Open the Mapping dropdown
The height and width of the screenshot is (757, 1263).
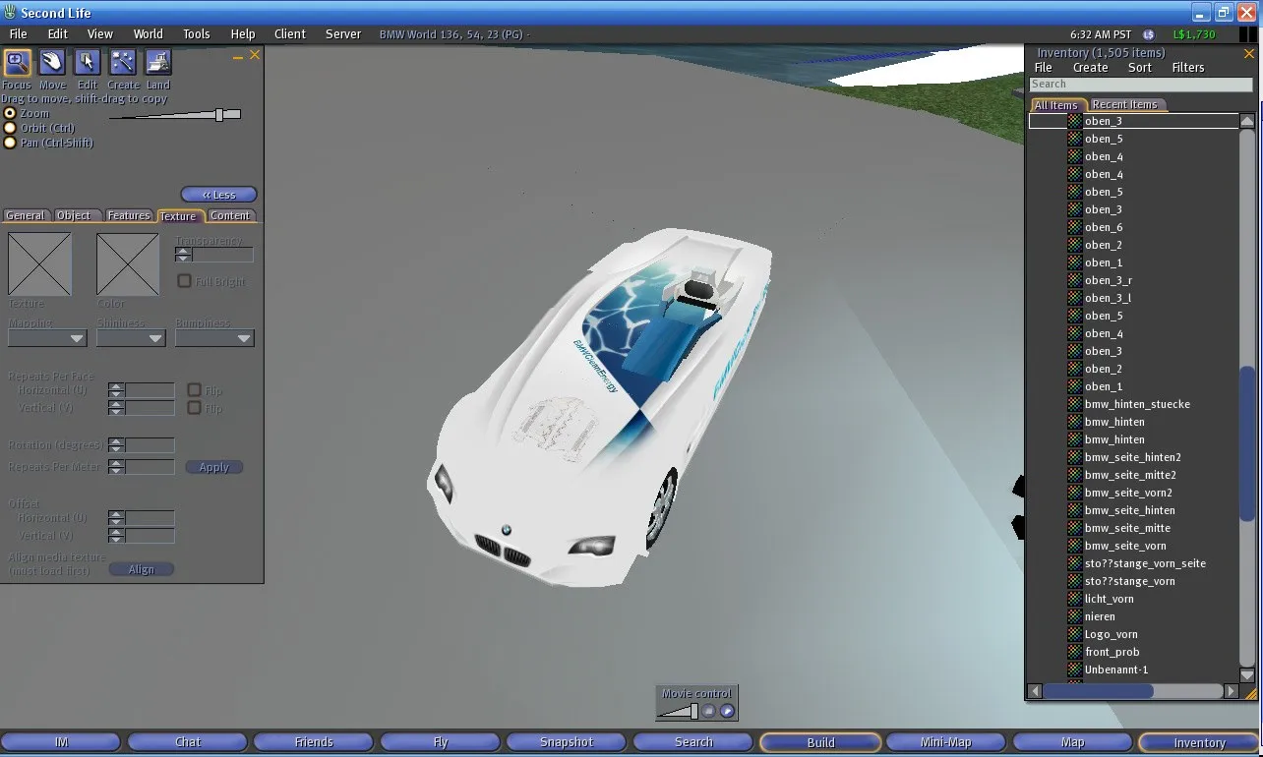(x=47, y=338)
